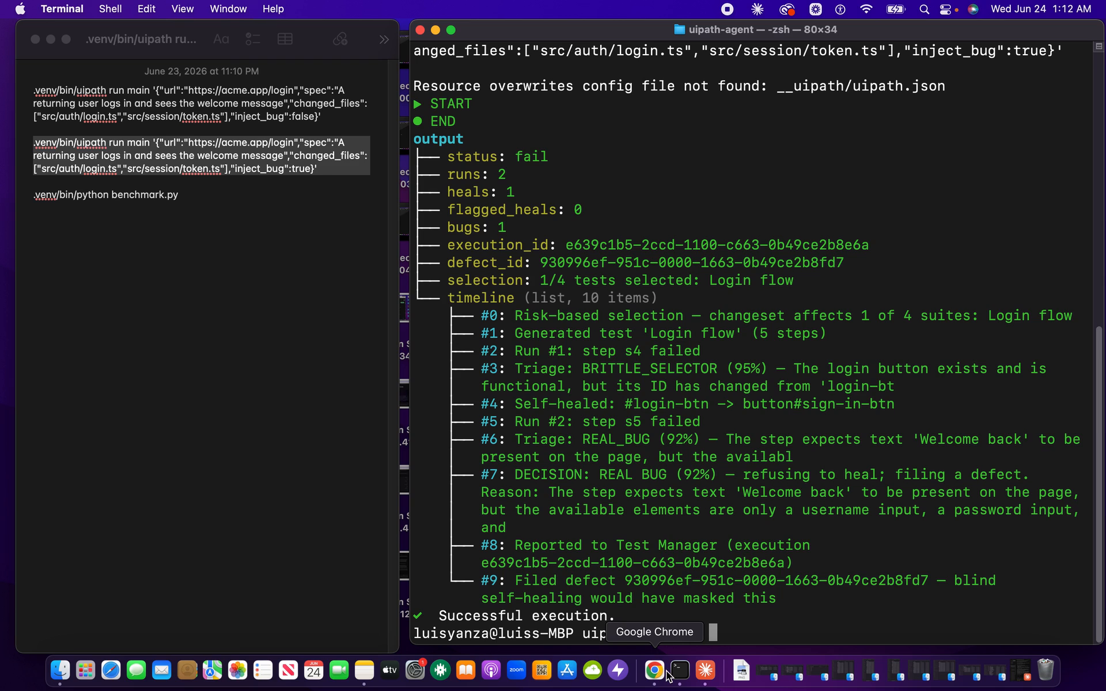The width and height of the screenshot is (1106, 691).
Task: Open Books from the Dock
Action: 465,670
